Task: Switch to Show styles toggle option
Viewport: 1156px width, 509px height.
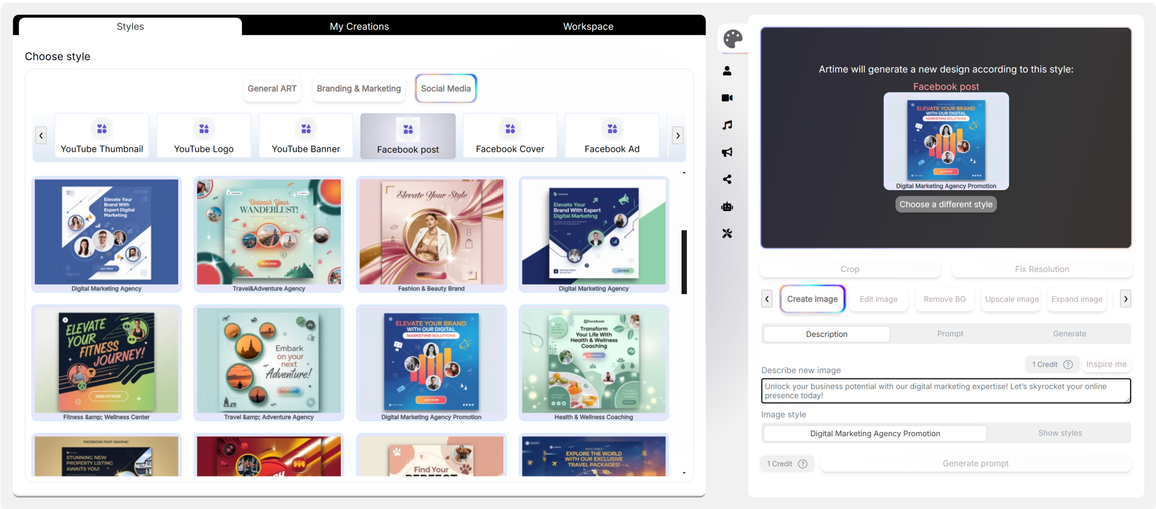Action: (x=1060, y=433)
